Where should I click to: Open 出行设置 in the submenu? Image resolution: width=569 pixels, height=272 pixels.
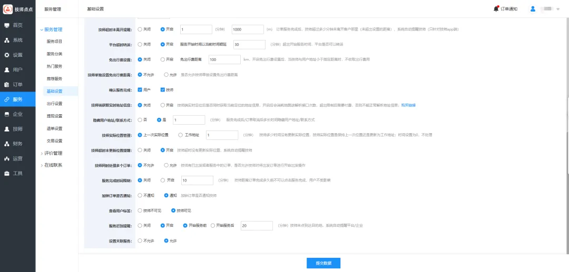pyautogui.click(x=54, y=104)
